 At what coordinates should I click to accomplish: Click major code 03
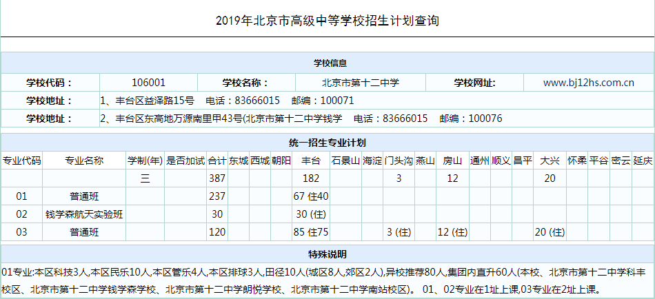click(22, 232)
